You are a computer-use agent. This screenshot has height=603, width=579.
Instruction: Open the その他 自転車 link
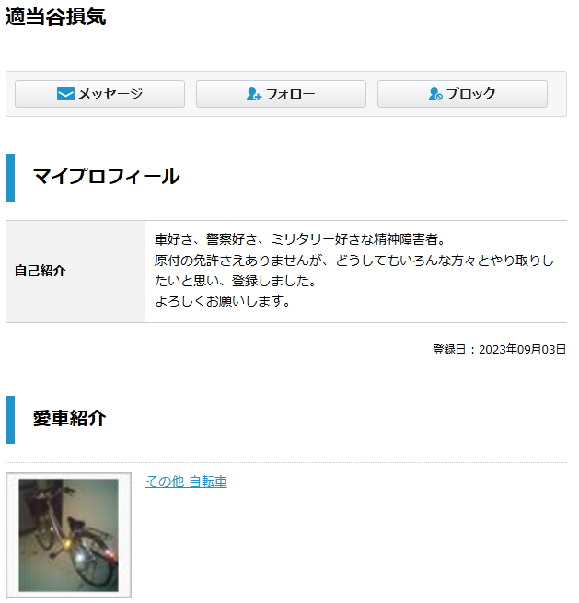187,481
